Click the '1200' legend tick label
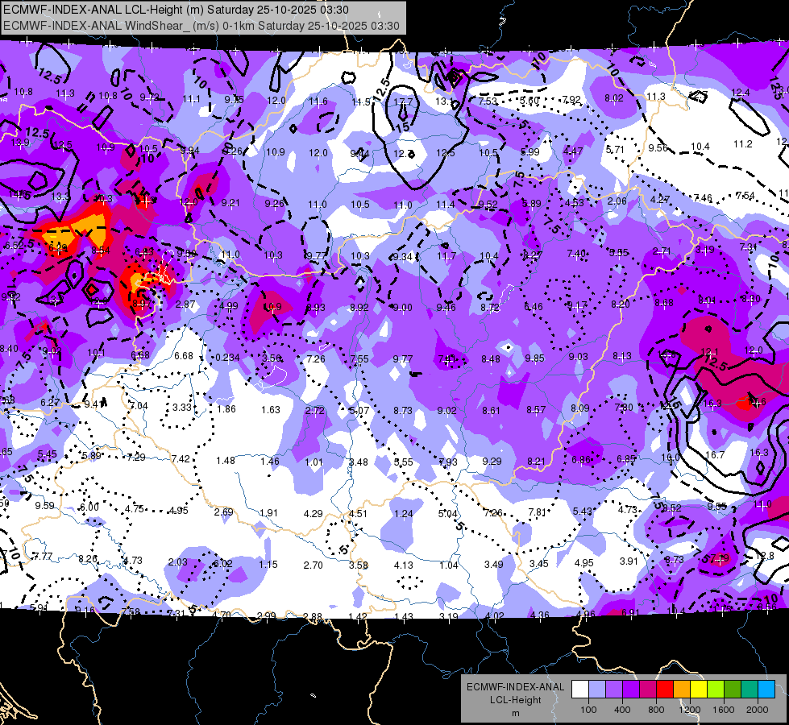This screenshot has width=789, height=725. click(x=690, y=710)
